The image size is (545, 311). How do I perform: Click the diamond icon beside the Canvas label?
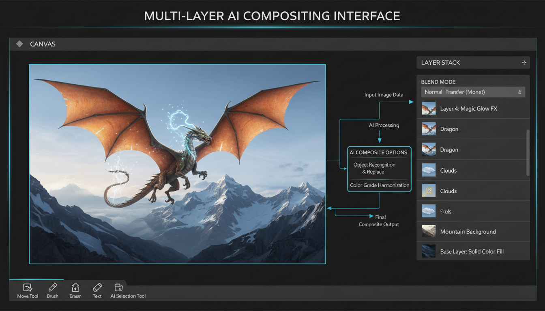(19, 44)
